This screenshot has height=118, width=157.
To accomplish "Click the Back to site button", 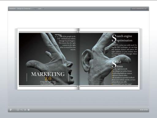I will 139,9.
